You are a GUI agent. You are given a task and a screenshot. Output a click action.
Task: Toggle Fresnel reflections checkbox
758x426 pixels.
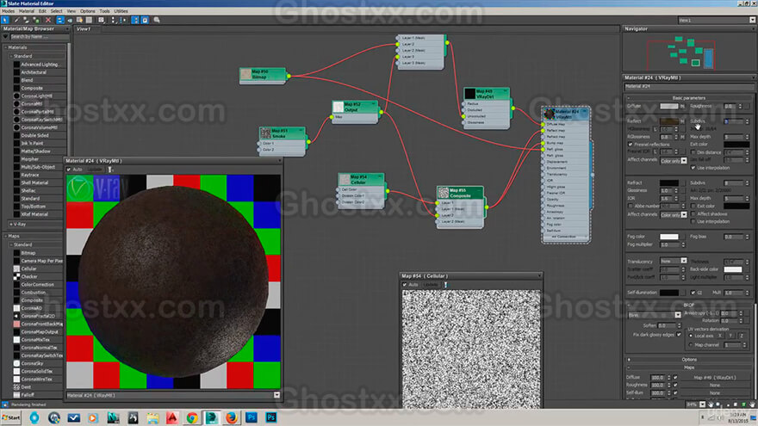coord(631,145)
